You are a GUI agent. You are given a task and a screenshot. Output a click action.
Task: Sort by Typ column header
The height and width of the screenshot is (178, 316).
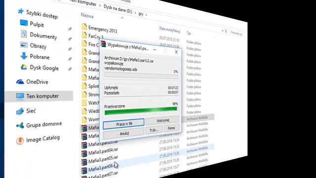[x=189, y=33]
